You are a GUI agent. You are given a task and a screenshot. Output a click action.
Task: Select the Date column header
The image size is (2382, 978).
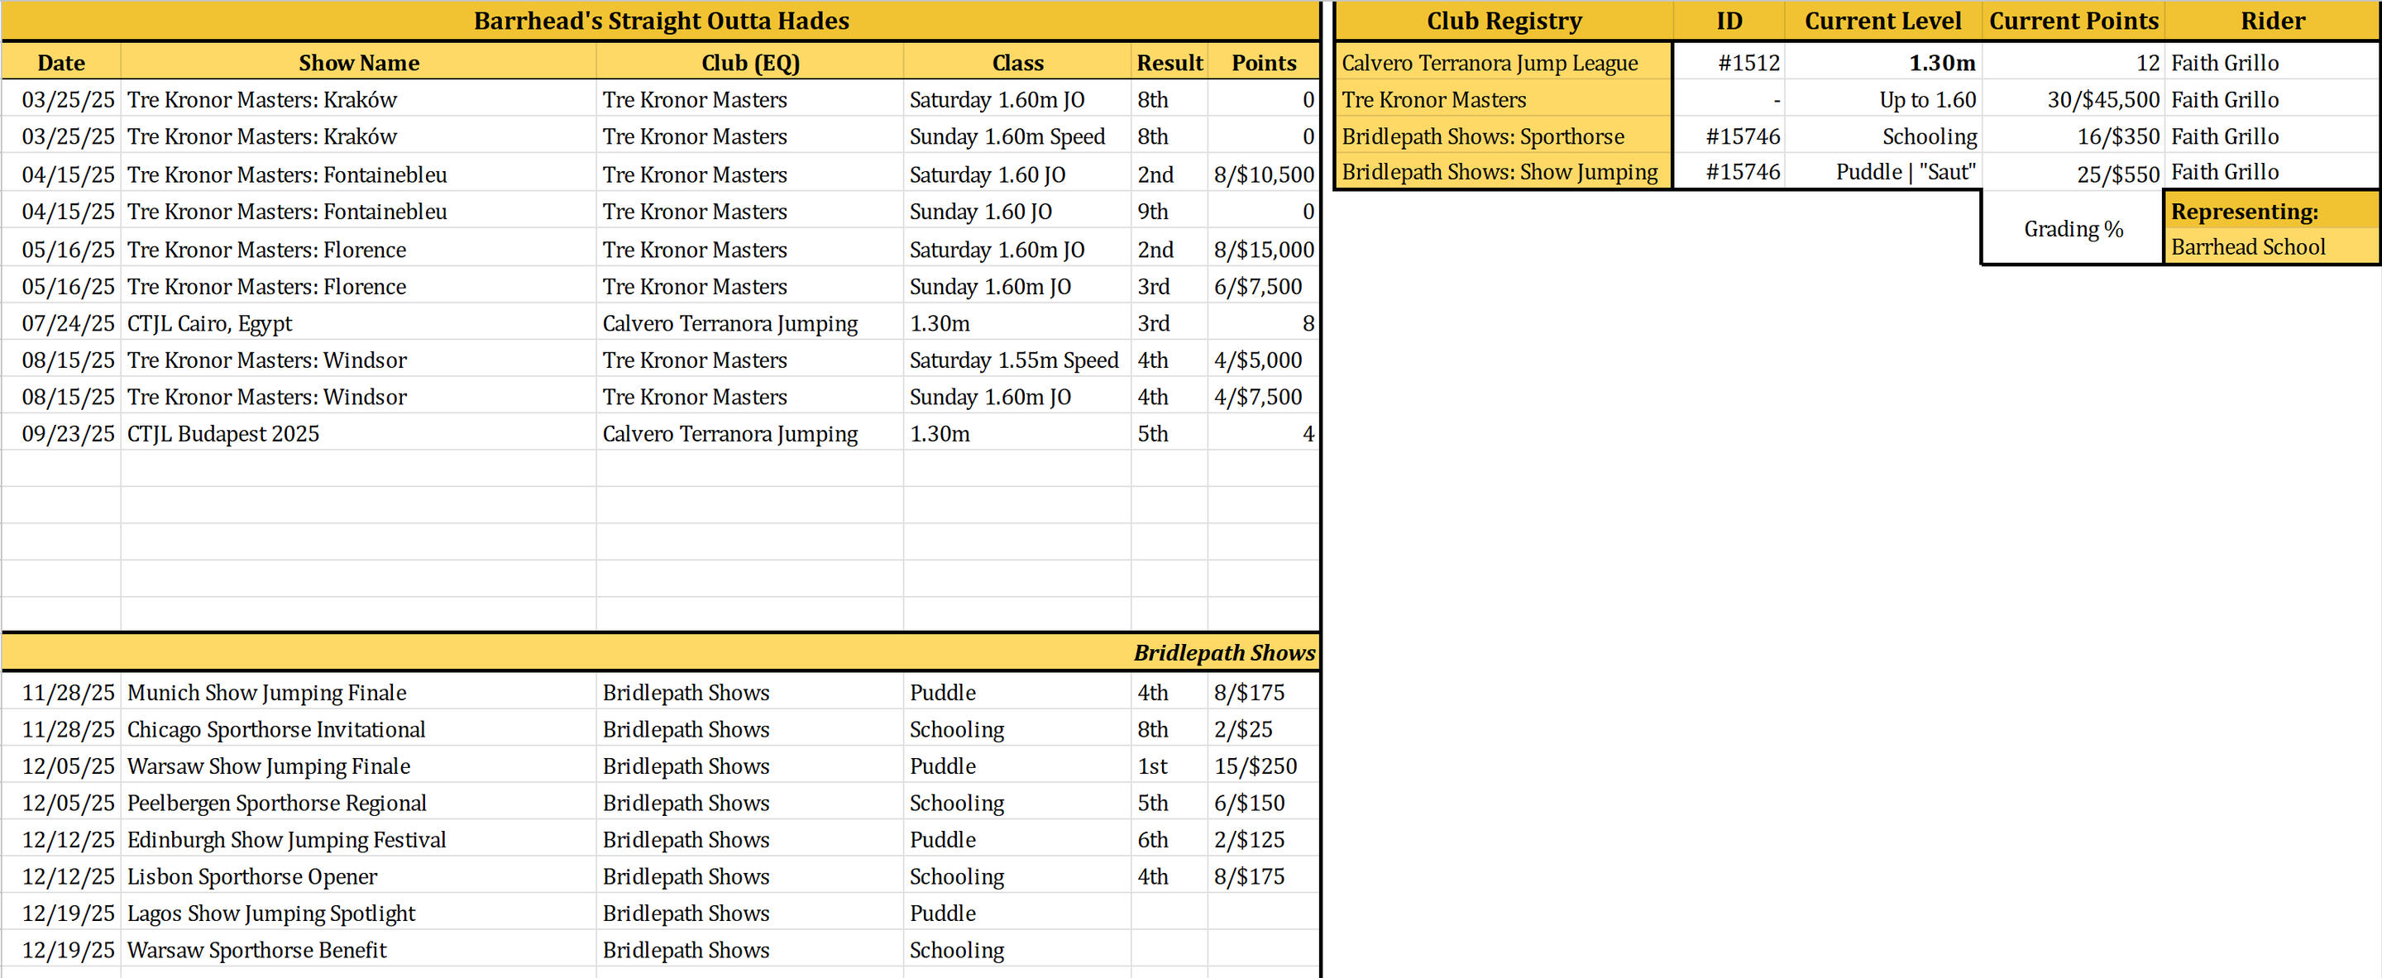61,63
